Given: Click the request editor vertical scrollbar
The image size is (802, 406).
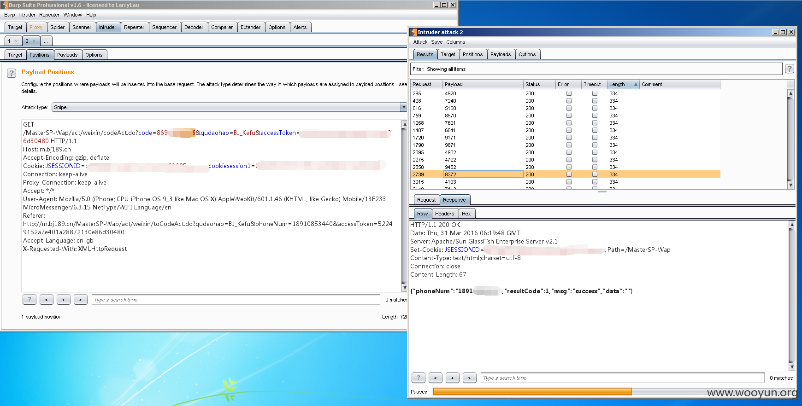Looking at the screenshot, I should pyautogui.click(x=405, y=206).
